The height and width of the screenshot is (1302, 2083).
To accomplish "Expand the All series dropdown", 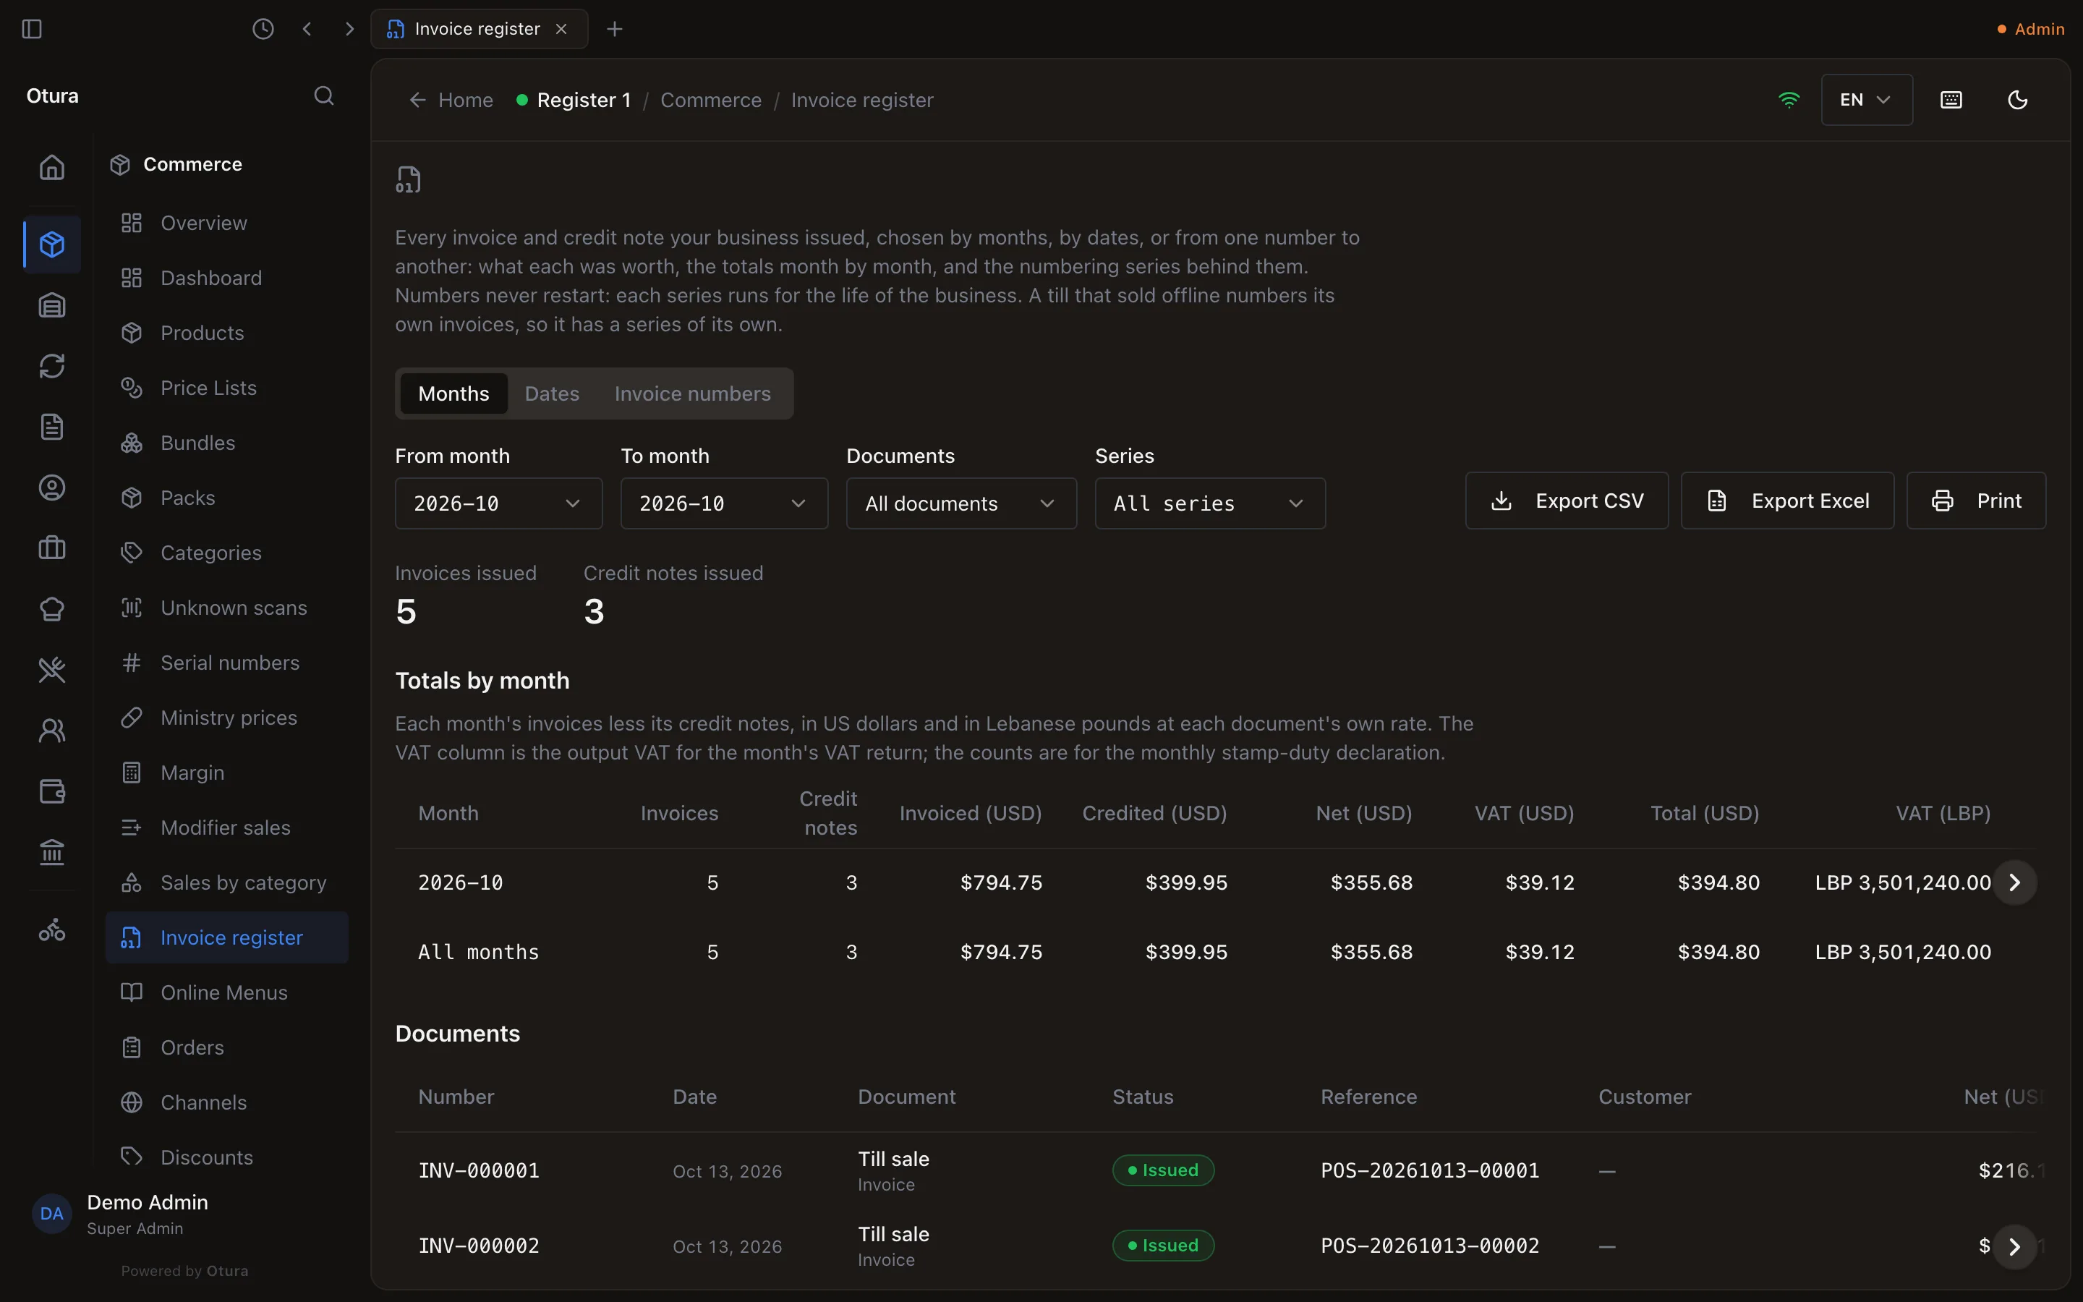I will [x=1209, y=503].
